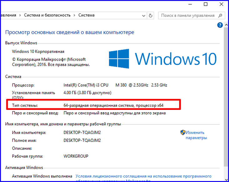The image size is (229, 182).
Task: Click the scrollbar down arrow
Action: click(x=226, y=180)
